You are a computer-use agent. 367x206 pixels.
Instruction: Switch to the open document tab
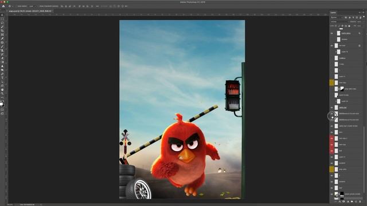pos(30,11)
